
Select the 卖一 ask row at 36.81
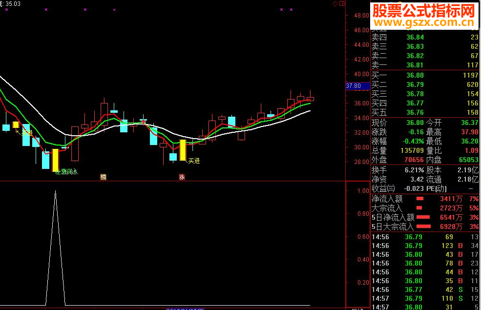coord(425,65)
